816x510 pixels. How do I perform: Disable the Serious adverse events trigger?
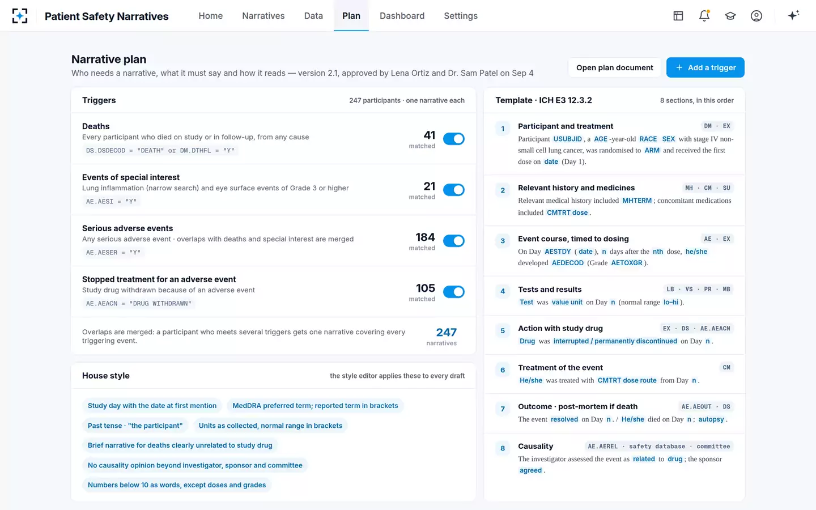click(x=454, y=241)
